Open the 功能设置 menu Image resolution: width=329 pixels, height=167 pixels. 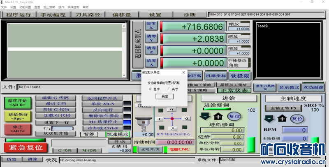click(25, 7)
